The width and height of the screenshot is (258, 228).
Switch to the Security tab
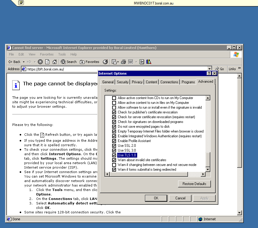coord(123,82)
